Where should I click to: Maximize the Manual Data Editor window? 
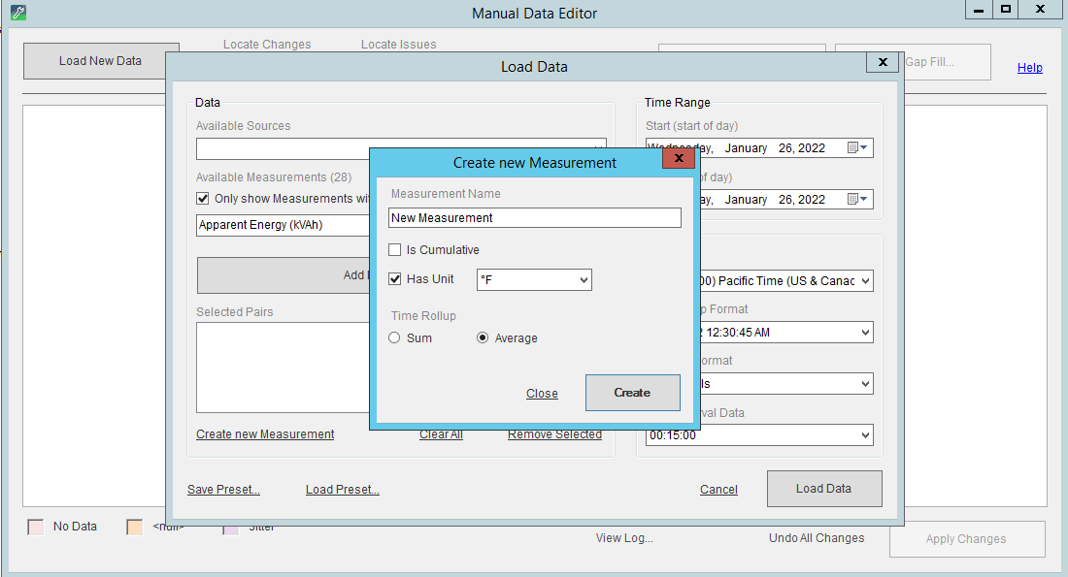tap(1005, 10)
